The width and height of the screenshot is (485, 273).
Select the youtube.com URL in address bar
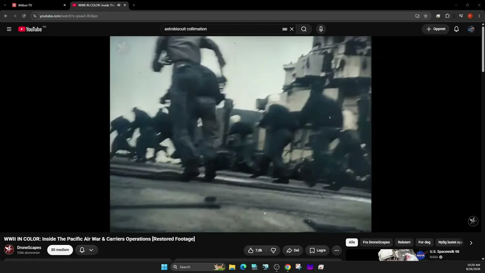point(69,16)
